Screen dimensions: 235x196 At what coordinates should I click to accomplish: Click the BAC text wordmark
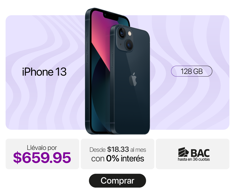pyautogui.click(x=200, y=153)
